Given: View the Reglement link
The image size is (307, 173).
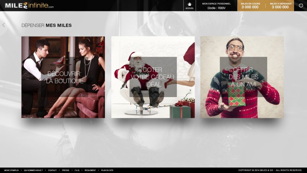Looking at the screenshot, I should pos(90,170).
